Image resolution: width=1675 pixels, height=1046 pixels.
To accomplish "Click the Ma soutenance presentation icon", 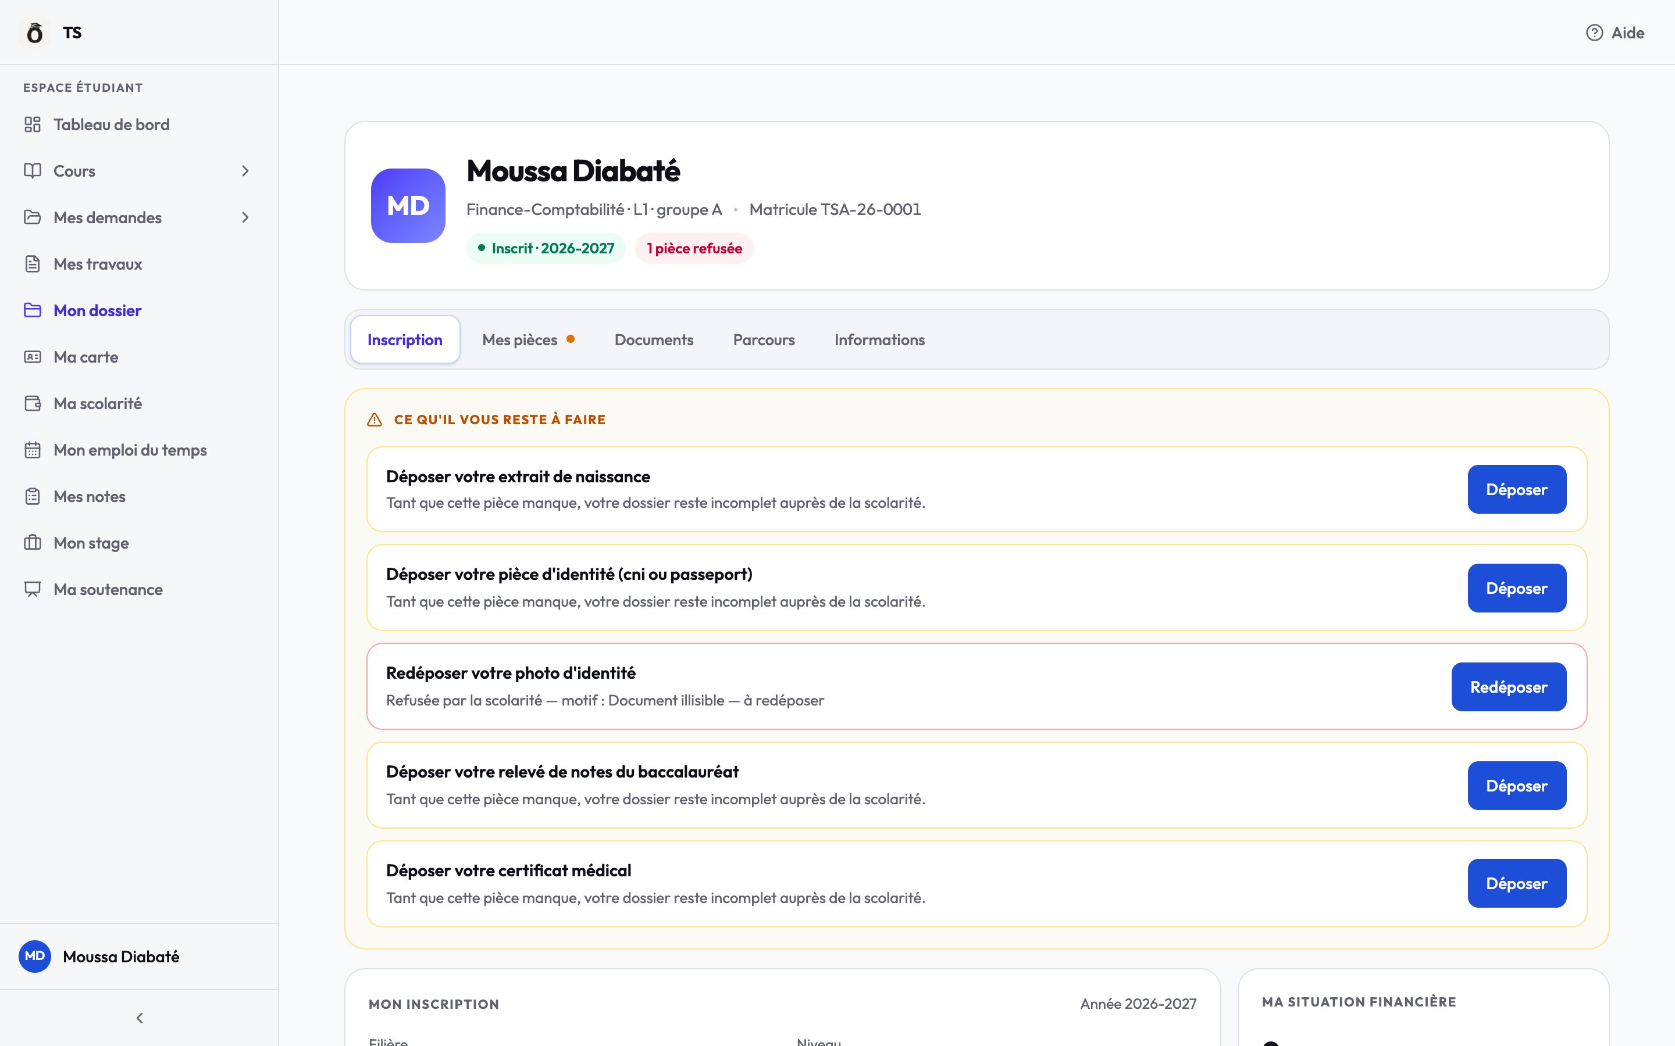I will tap(33, 589).
